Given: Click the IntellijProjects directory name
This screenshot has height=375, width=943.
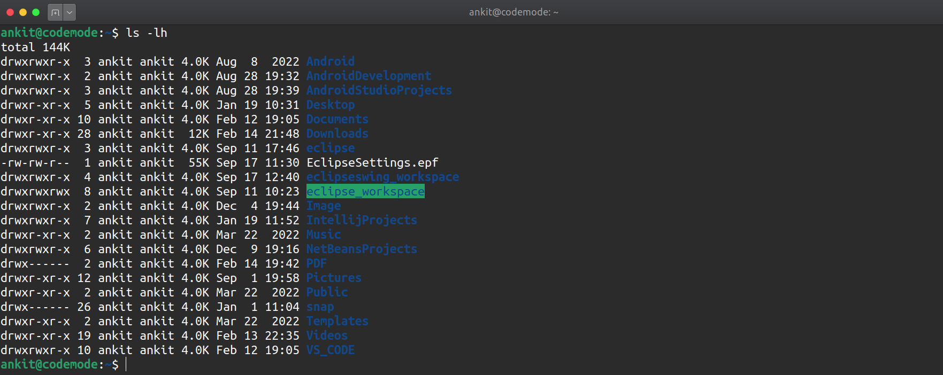Looking at the screenshot, I should click(x=362, y=220).
